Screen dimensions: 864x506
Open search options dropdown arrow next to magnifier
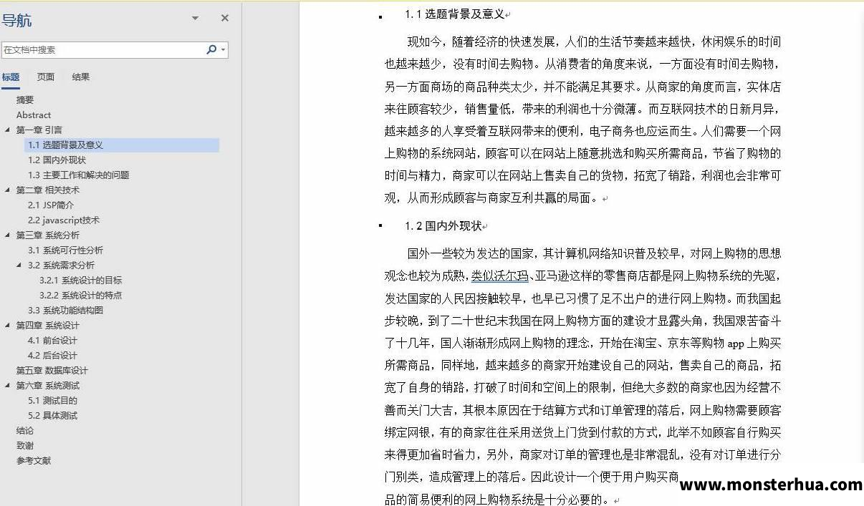[224, 50]
